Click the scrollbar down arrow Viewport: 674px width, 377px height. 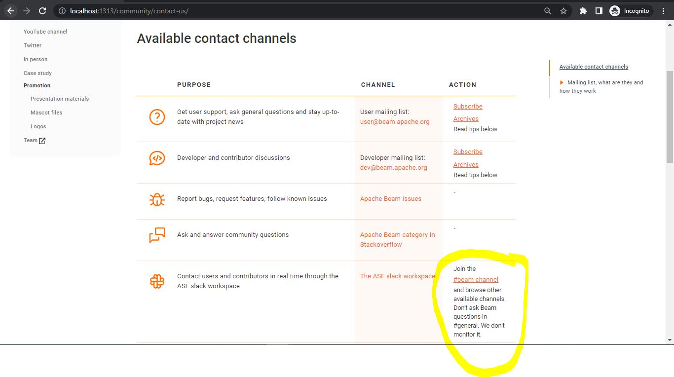pyautogui.click(x=670, y=340)
